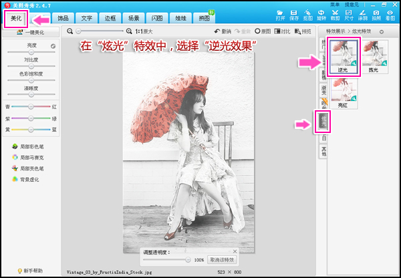Click the 旋转 (Rotate) icon
The image size is (401, 278).
(321, 15)
